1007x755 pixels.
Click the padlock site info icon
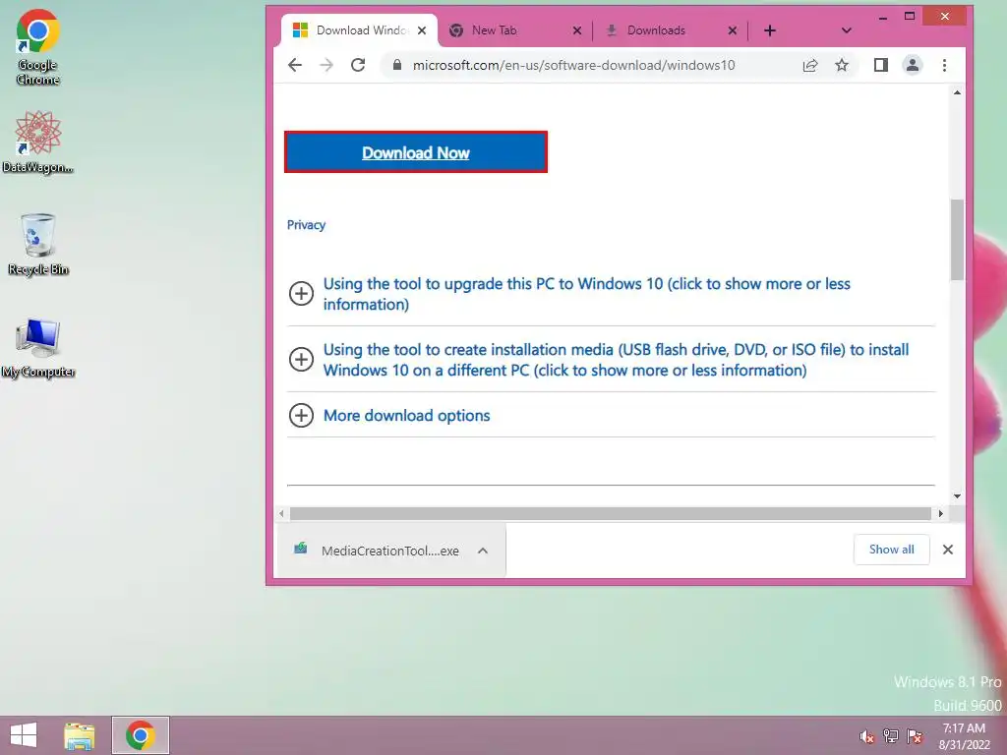397,65
